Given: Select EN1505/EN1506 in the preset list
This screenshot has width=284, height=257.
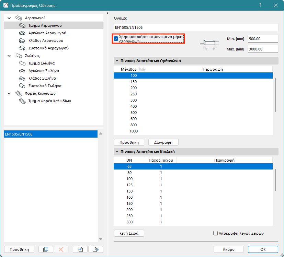Looking at the screenshot, I should point(50,134).
